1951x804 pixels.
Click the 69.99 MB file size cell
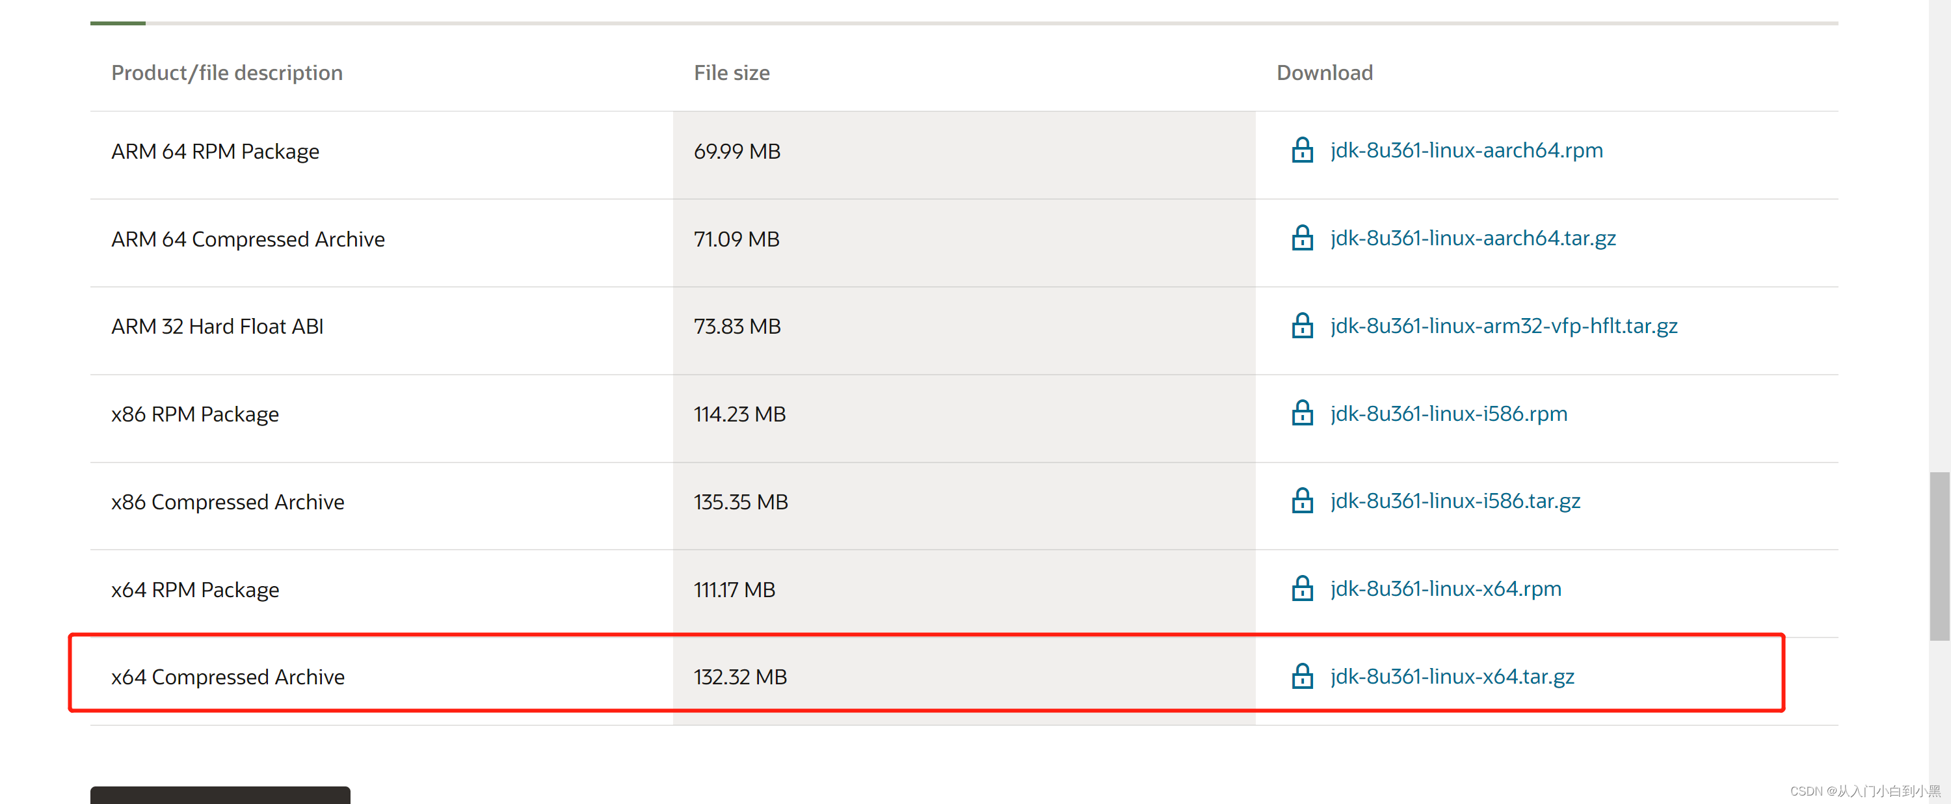[963, 155]
